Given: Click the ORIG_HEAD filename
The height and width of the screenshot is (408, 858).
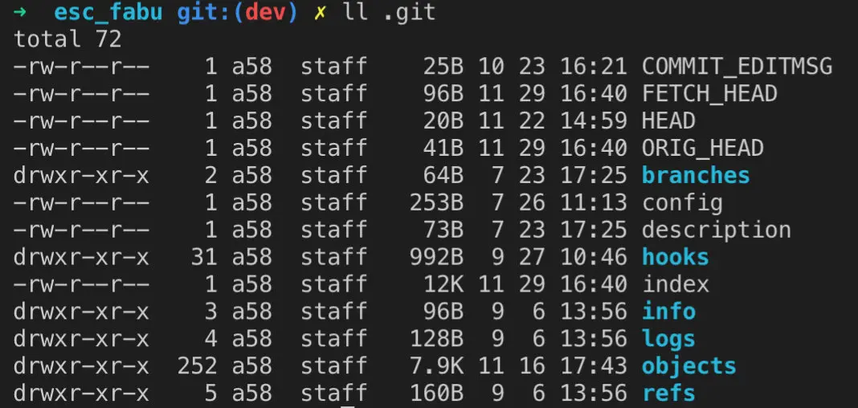Looking at the screenshot, I should [703, 149].
